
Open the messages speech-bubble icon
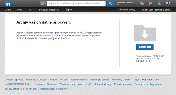142,4
